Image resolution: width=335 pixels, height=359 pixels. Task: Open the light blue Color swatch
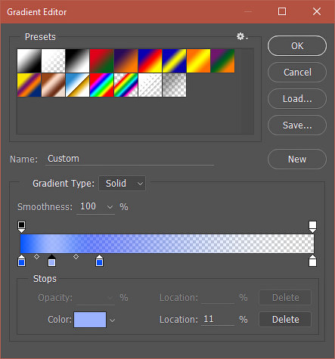[90, 320]
